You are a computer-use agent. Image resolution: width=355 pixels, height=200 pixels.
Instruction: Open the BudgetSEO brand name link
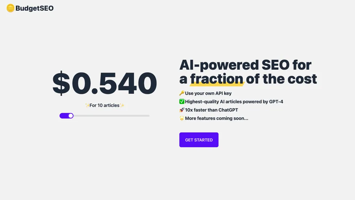click(x=35, y=8)
